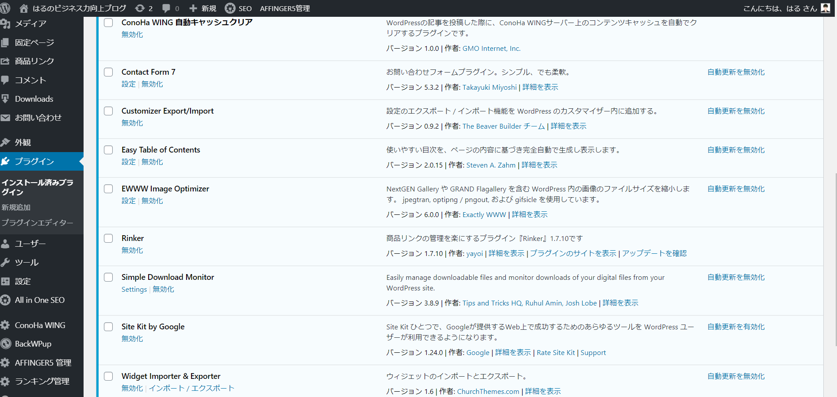Image resolution: width=837 pixels, height=397 pixels.
Task: Open author link Takayuki Miyoshi
Action: click(489, 88)
